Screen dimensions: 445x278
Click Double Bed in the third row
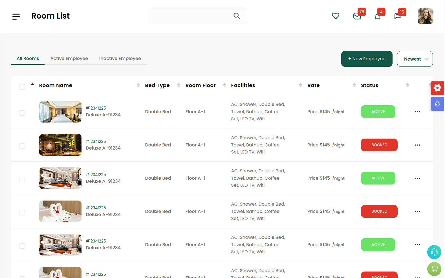click(x=158, y=178)
